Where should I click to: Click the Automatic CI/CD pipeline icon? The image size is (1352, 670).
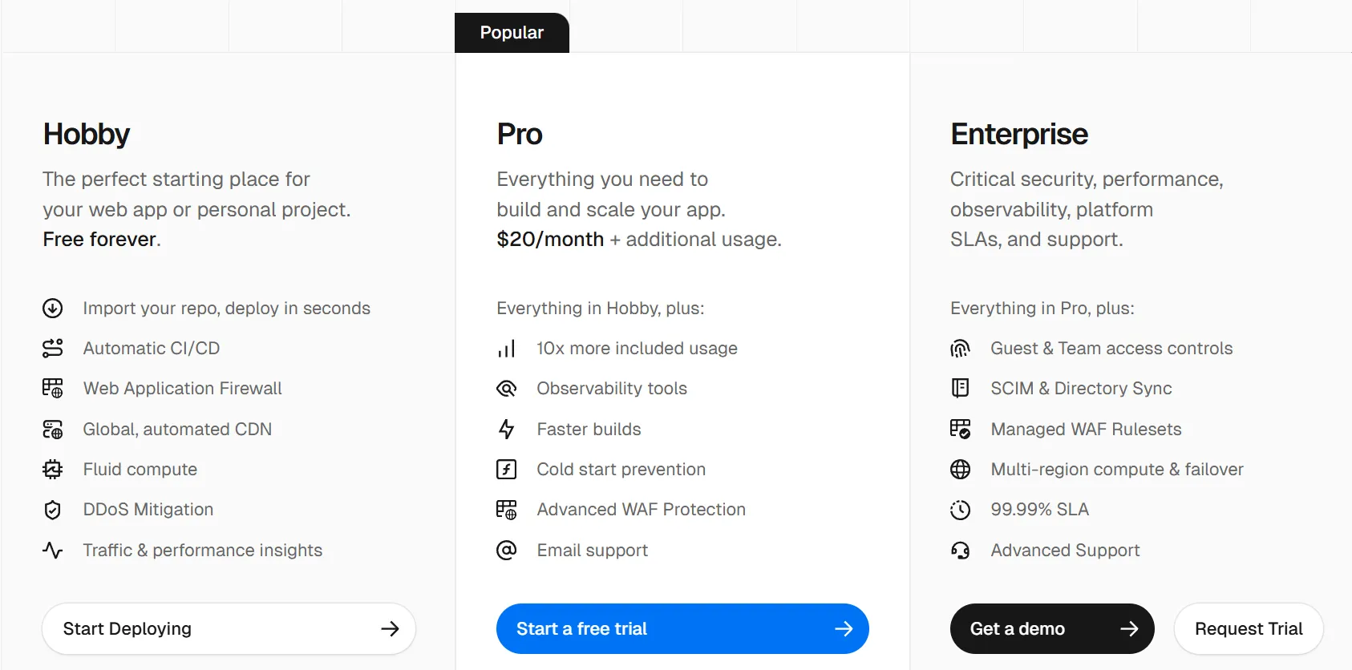pos(53,349)
